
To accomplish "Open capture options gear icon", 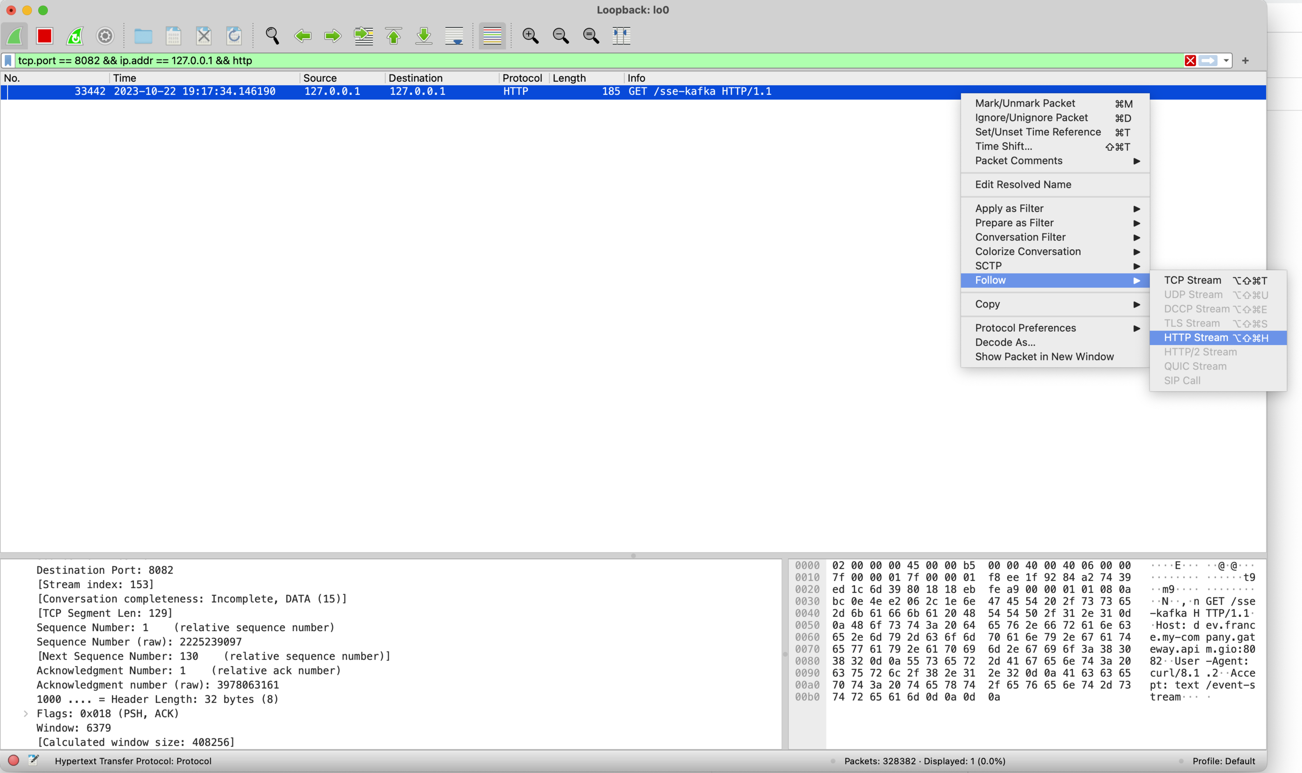I will point(105,36).
